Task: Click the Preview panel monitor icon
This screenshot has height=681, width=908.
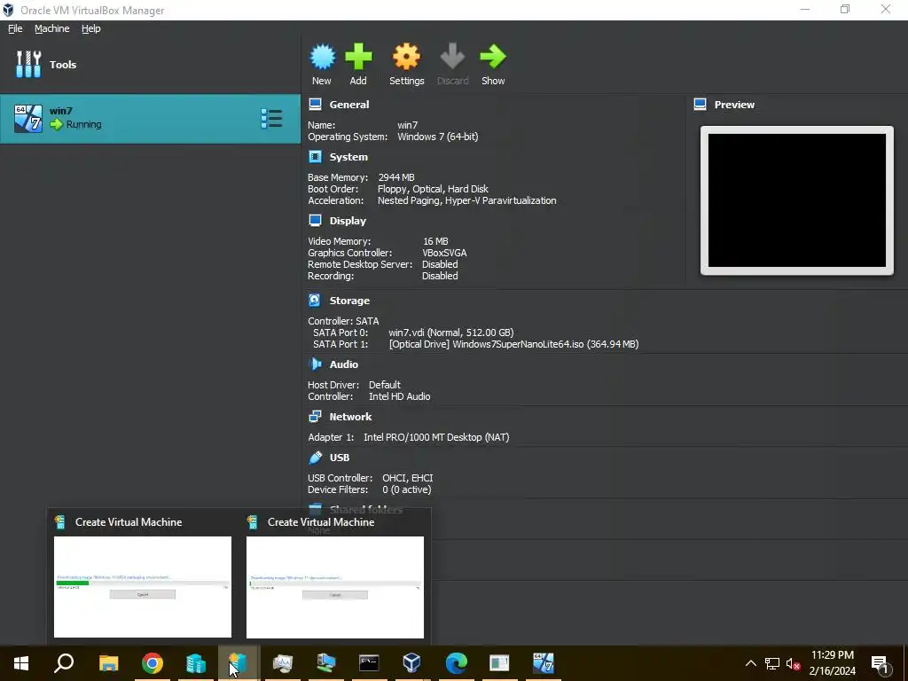Action: point(701,105)
